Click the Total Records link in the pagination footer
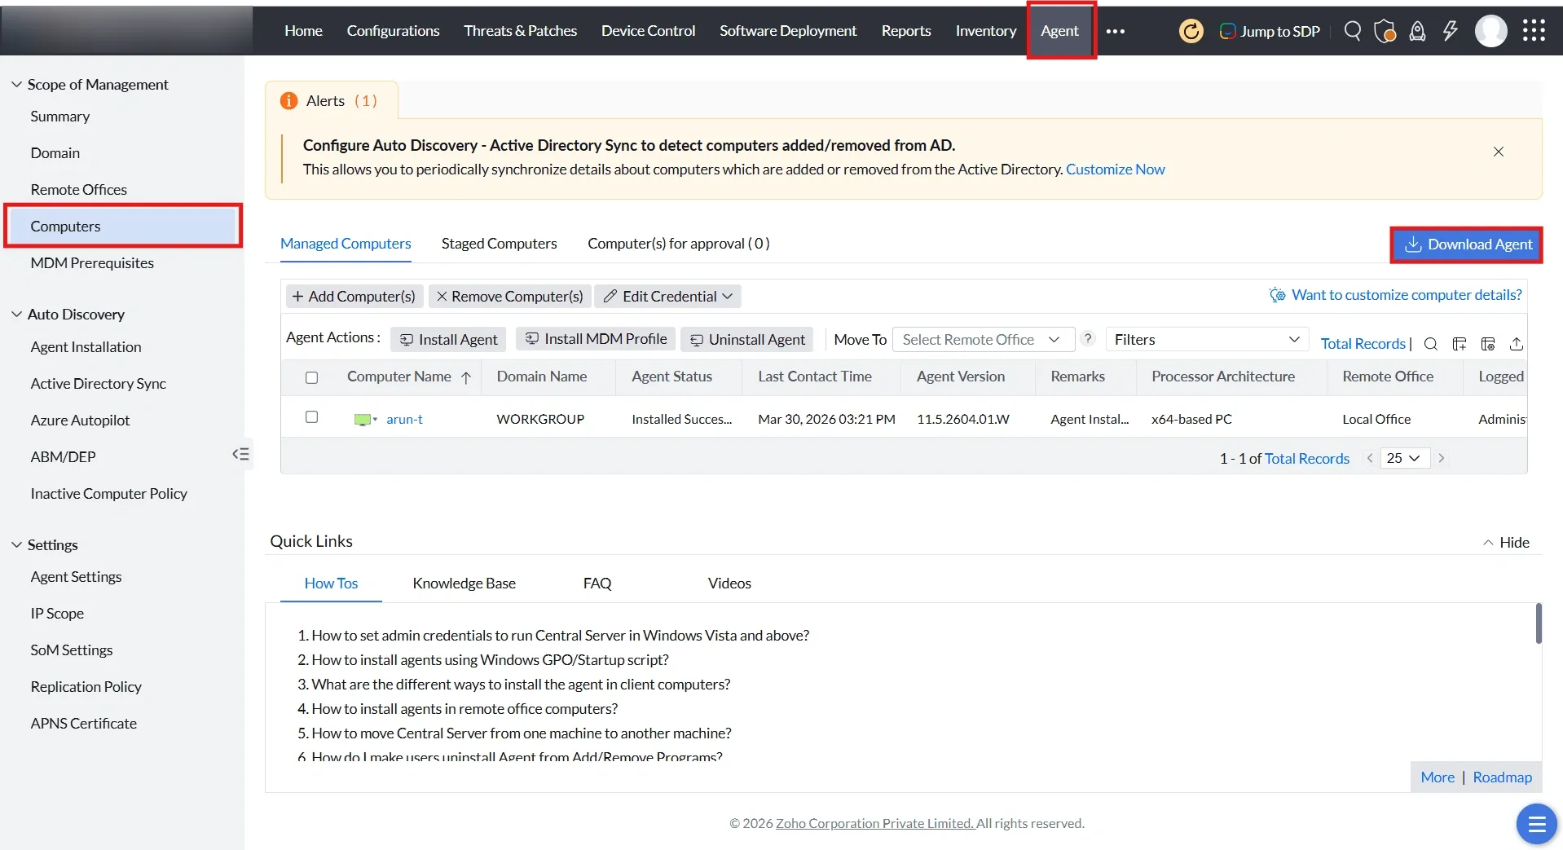 pyautogui.click(x=1307, y=458)
